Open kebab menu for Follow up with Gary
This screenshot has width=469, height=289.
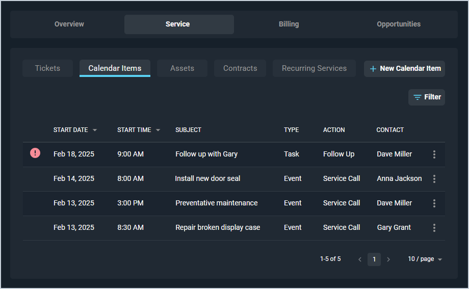click(x=434, y=154)
